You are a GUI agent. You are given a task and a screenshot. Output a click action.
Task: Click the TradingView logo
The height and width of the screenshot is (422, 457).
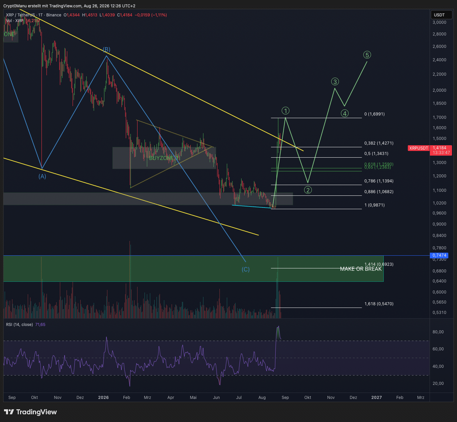click(x=30, y=412)
